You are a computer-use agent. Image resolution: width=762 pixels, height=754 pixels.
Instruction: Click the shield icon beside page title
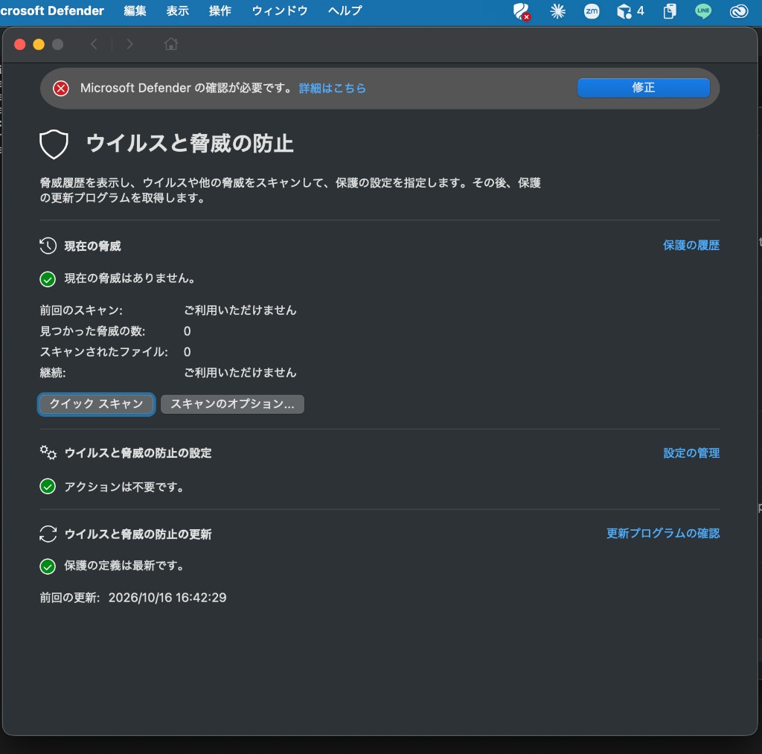click(54, 144)
